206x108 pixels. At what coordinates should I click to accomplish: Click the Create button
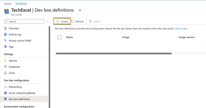(62, 21)
